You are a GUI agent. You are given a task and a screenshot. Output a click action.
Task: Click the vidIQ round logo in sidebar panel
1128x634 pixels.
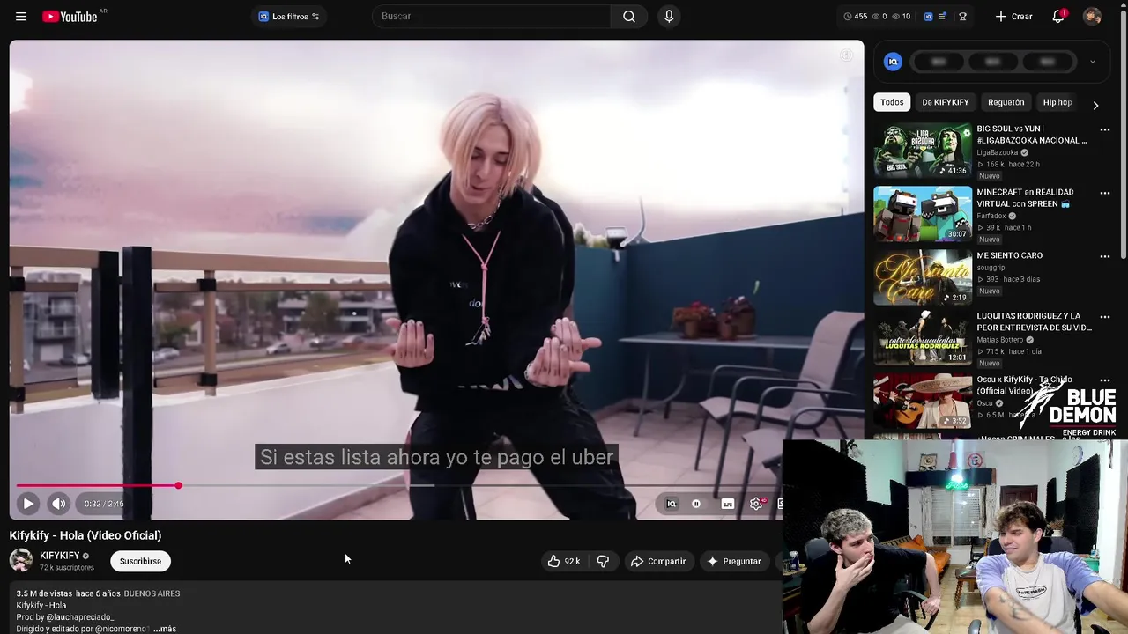point(893,62)
